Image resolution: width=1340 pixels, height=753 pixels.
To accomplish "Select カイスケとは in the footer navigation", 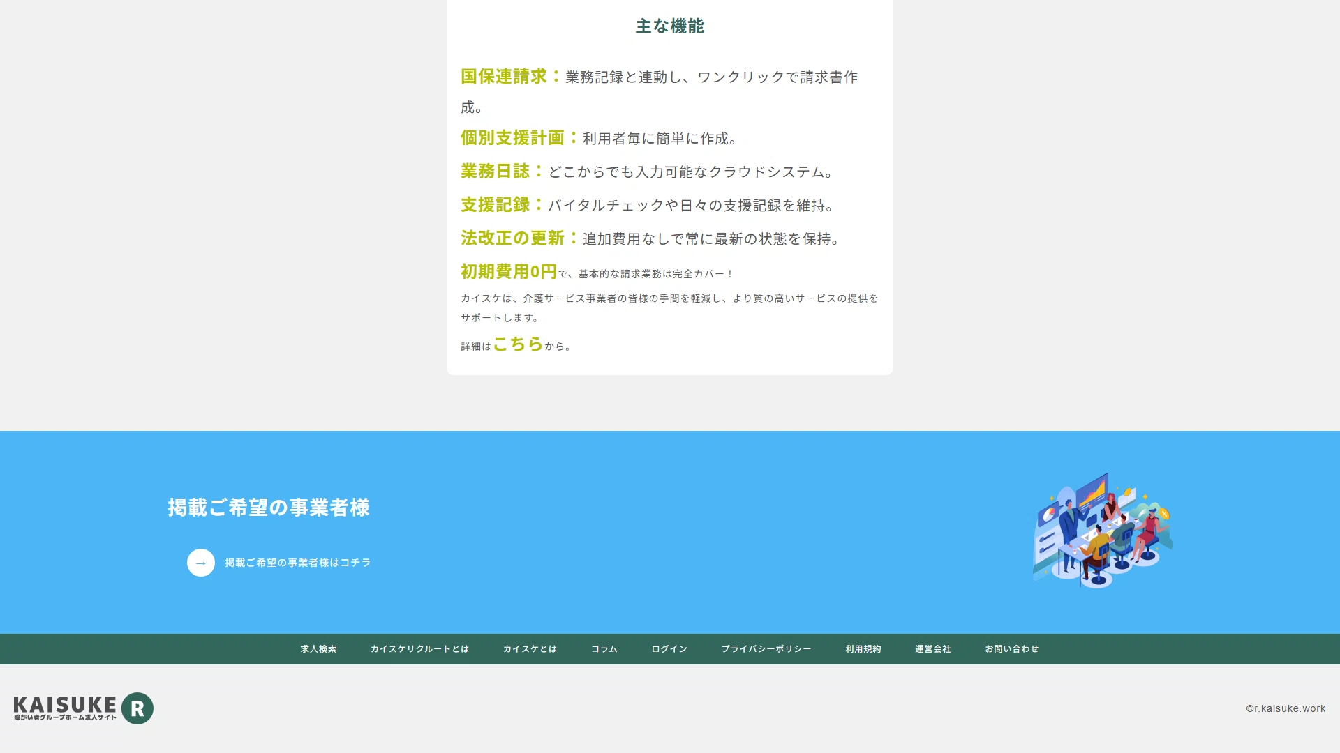I will (530, 649).
